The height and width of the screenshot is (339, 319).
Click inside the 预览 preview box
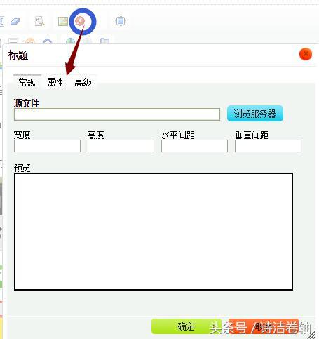coord(154,232)
